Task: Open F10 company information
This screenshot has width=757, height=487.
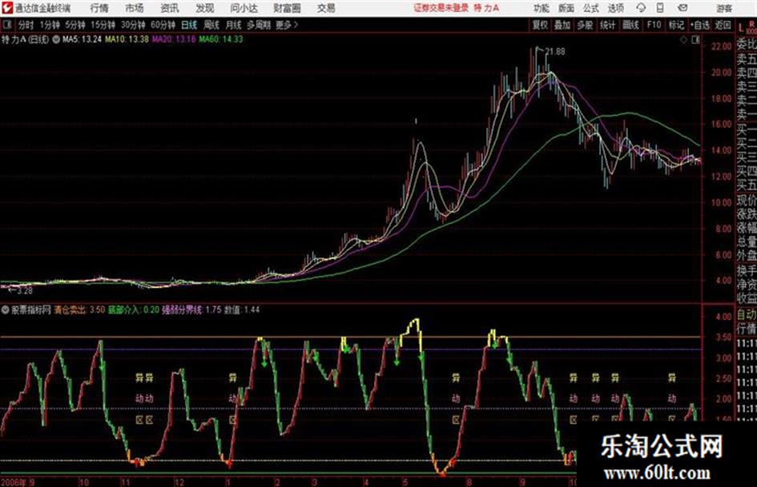Action: click(654, 25)
